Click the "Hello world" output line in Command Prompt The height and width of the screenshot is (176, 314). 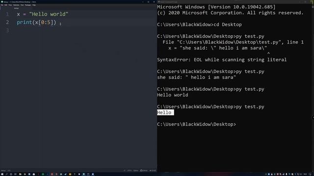173,95
